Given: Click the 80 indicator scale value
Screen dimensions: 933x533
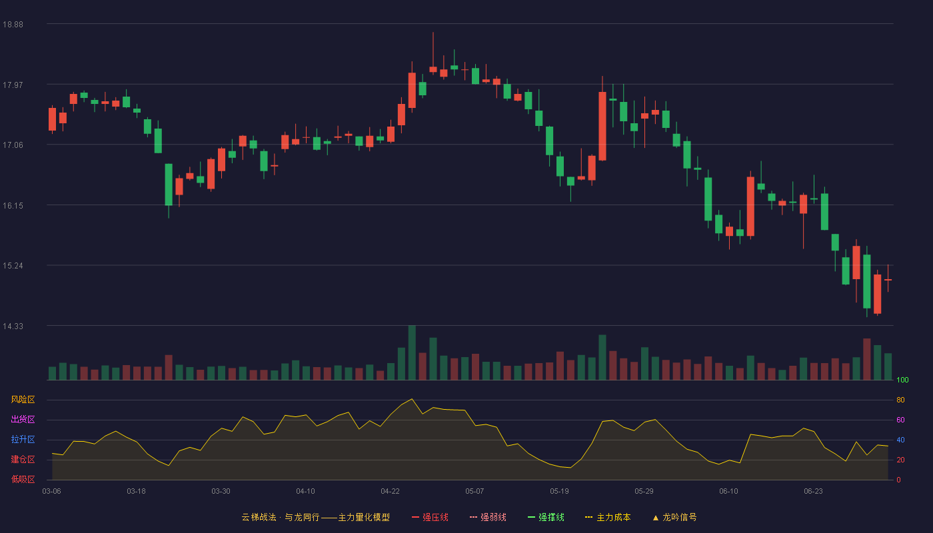Looking at the screenshot, I should [900, 400].
